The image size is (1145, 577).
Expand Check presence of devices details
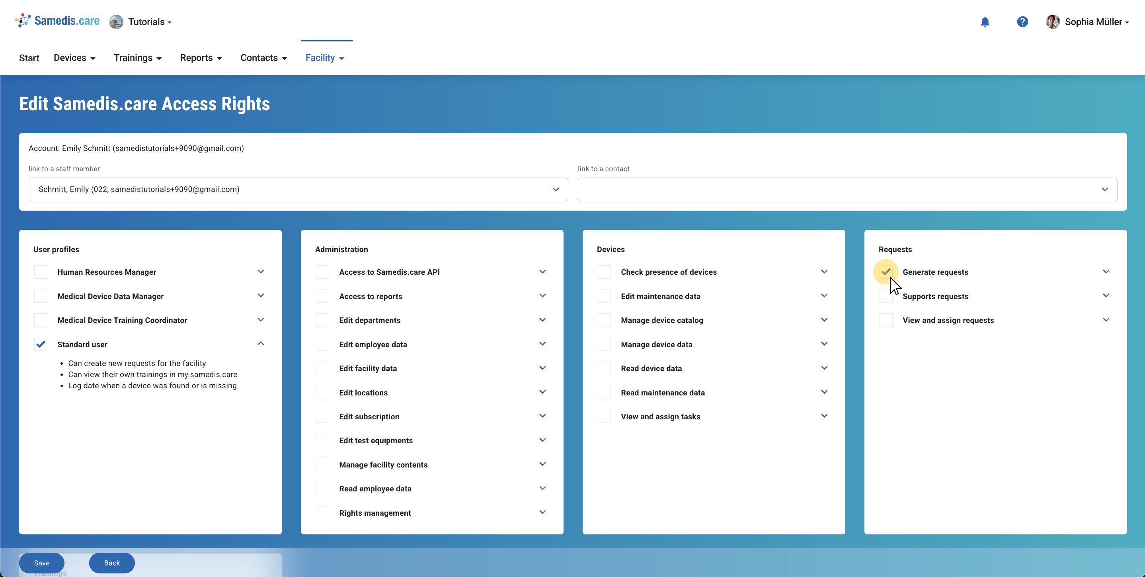[x=825, y=271]
